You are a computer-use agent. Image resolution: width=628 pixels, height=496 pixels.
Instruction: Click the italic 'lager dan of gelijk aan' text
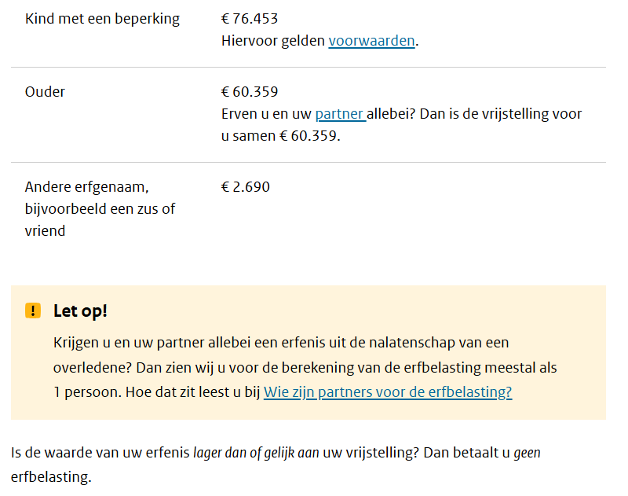tap(256, 454)
